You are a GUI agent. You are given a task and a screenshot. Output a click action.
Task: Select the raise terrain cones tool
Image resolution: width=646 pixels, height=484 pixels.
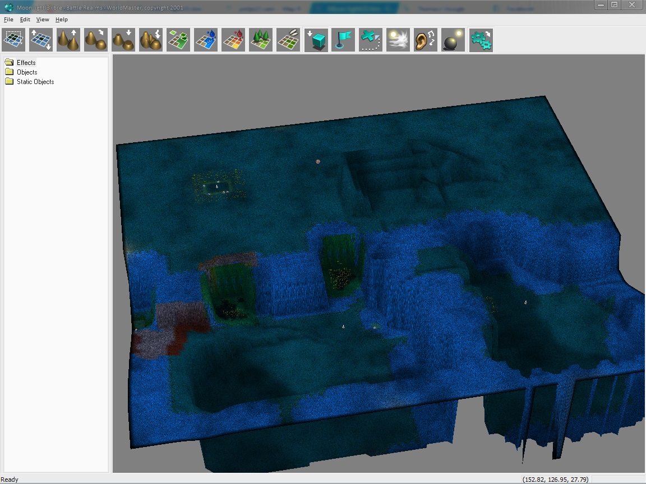coord(68,40)
